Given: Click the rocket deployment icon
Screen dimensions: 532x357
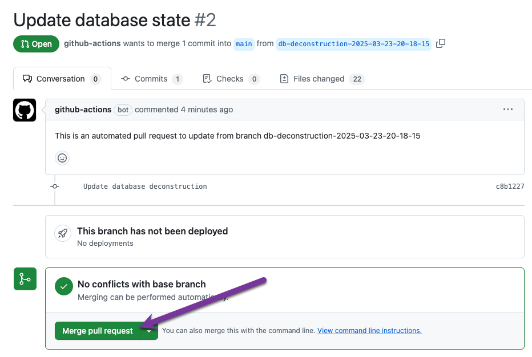Looking at the screenshot, I should [x=63, y=233].
